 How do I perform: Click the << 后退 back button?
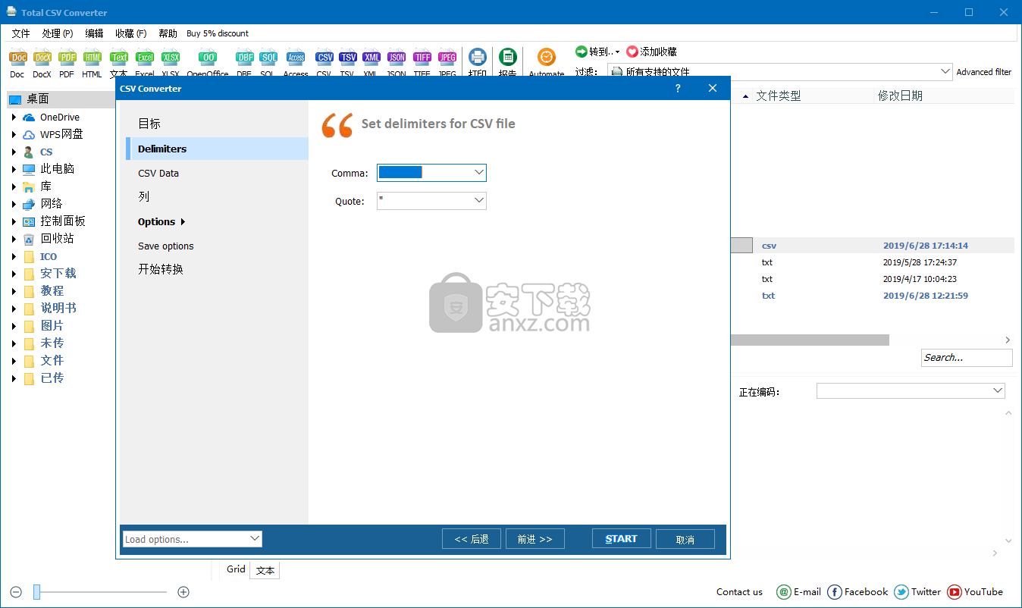click(472, 539)
